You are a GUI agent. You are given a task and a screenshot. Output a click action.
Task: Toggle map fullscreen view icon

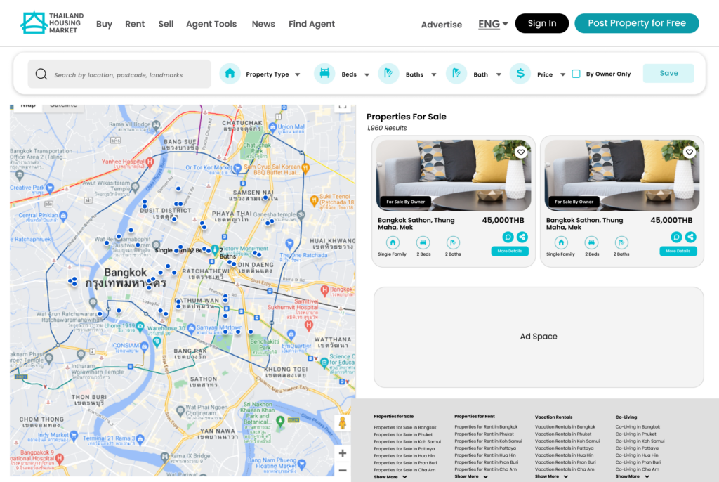point(343,107)
